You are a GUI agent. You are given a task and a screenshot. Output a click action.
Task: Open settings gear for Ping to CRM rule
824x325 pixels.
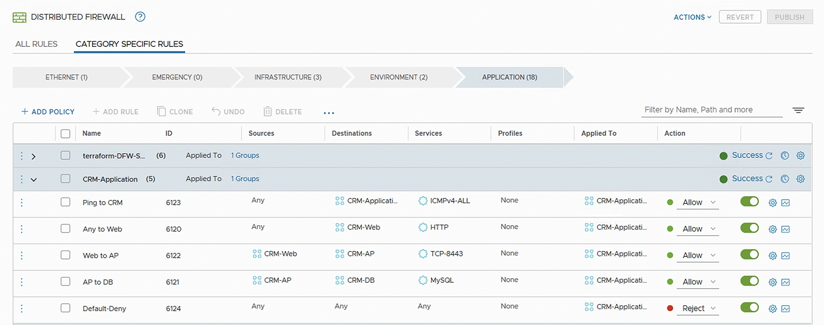click(x=772, y=203)
